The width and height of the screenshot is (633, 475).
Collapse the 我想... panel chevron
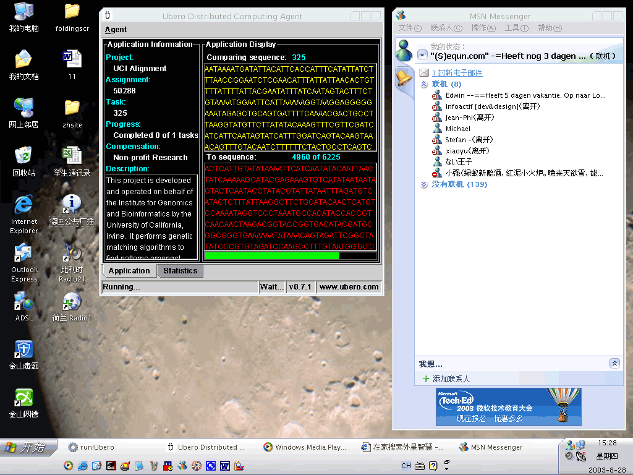[614, 363]
